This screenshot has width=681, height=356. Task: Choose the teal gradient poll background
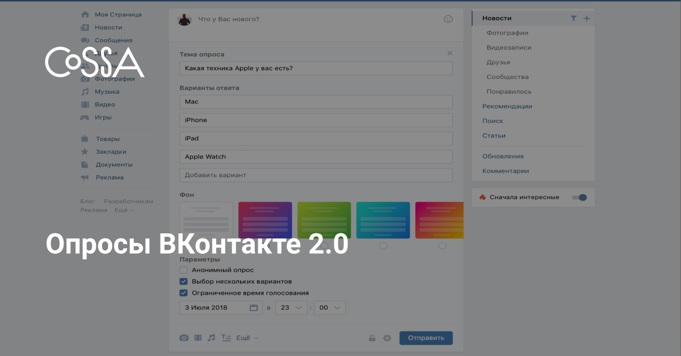pos(383,220)
